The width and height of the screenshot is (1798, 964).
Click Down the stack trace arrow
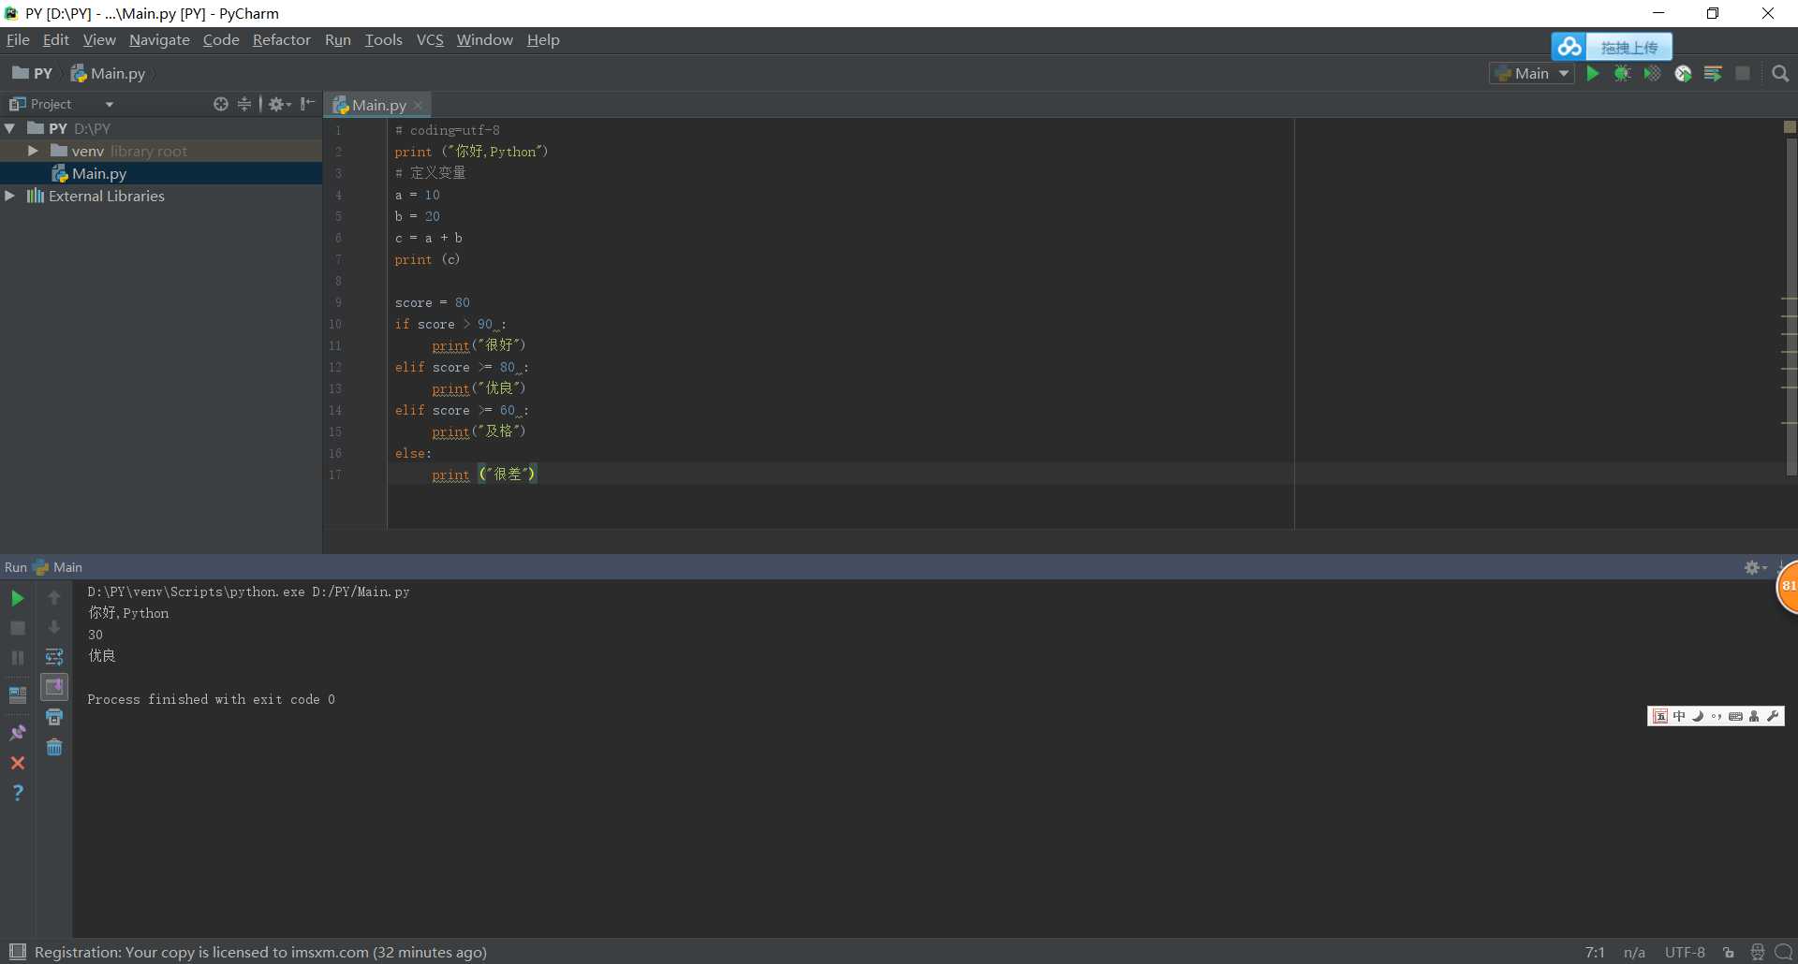(x=54, y=628)
